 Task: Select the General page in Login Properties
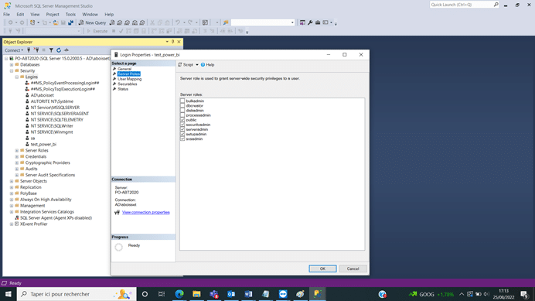(124, 69)
